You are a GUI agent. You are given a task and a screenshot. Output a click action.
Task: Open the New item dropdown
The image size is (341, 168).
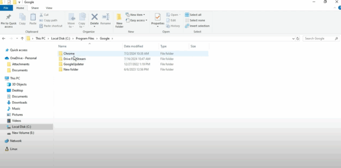tap(135, 15)
